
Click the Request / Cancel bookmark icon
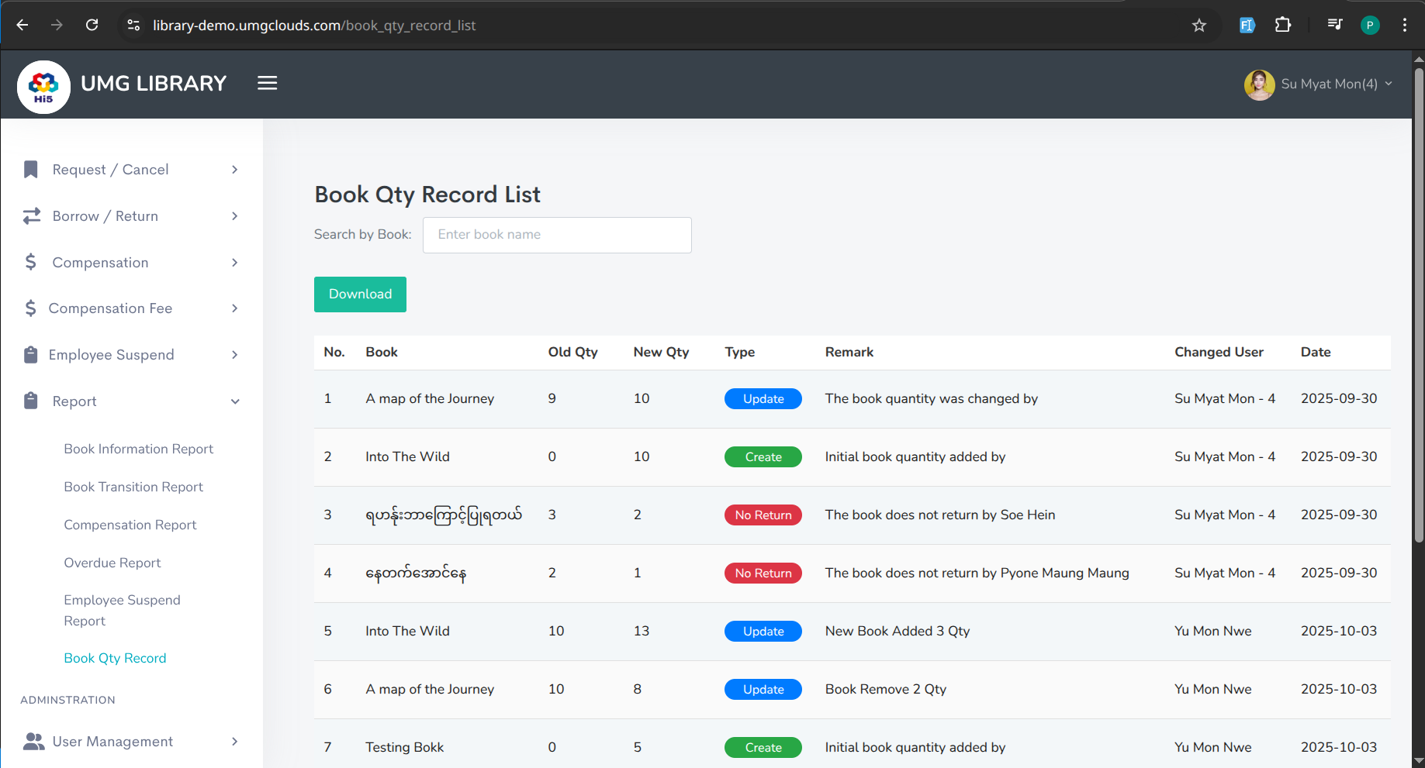[x=31, y=170]
